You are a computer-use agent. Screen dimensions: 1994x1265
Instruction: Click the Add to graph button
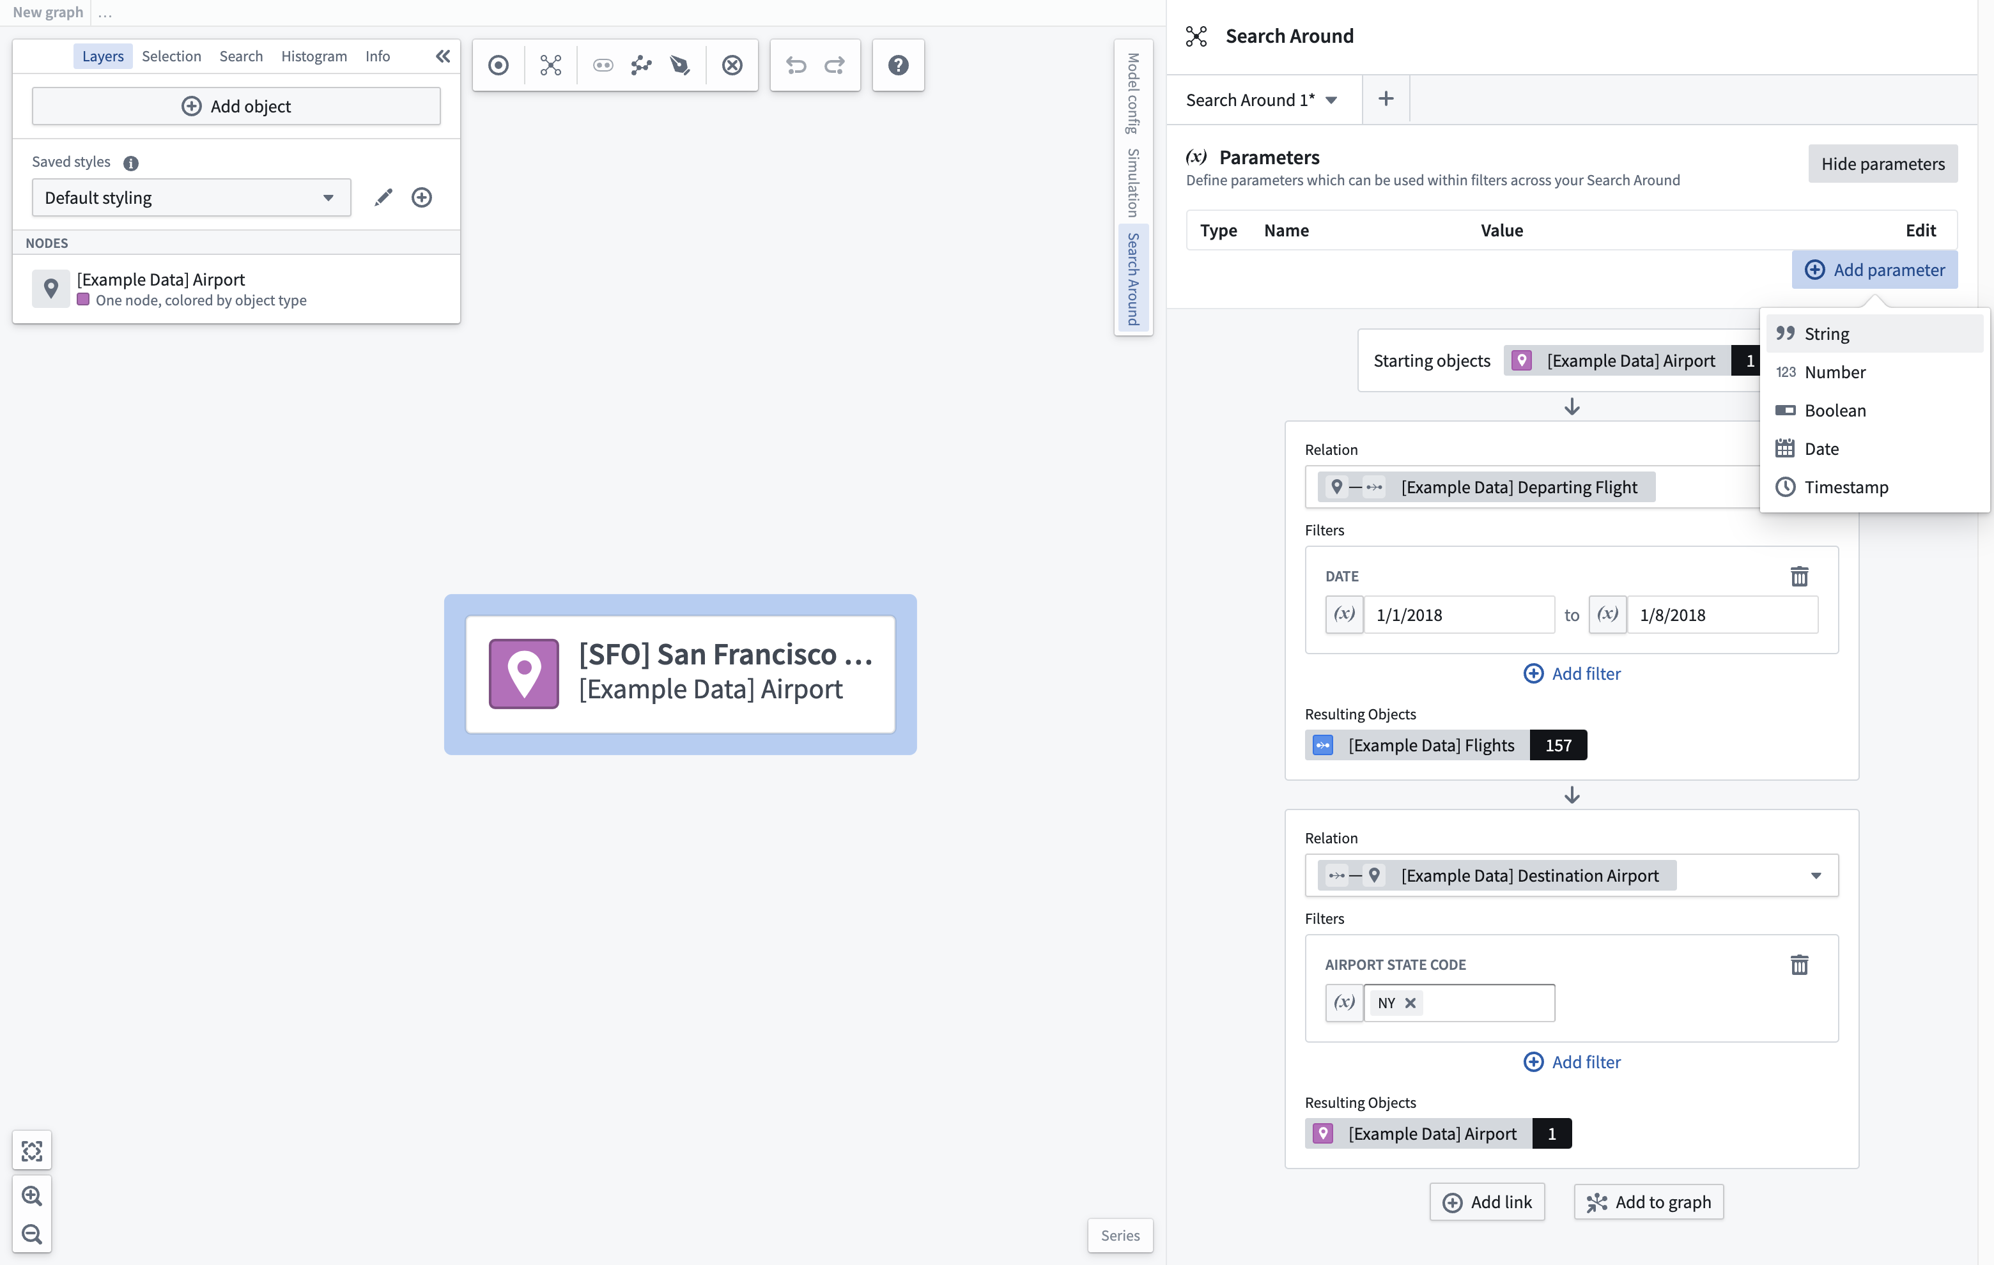(1648, 1202)
